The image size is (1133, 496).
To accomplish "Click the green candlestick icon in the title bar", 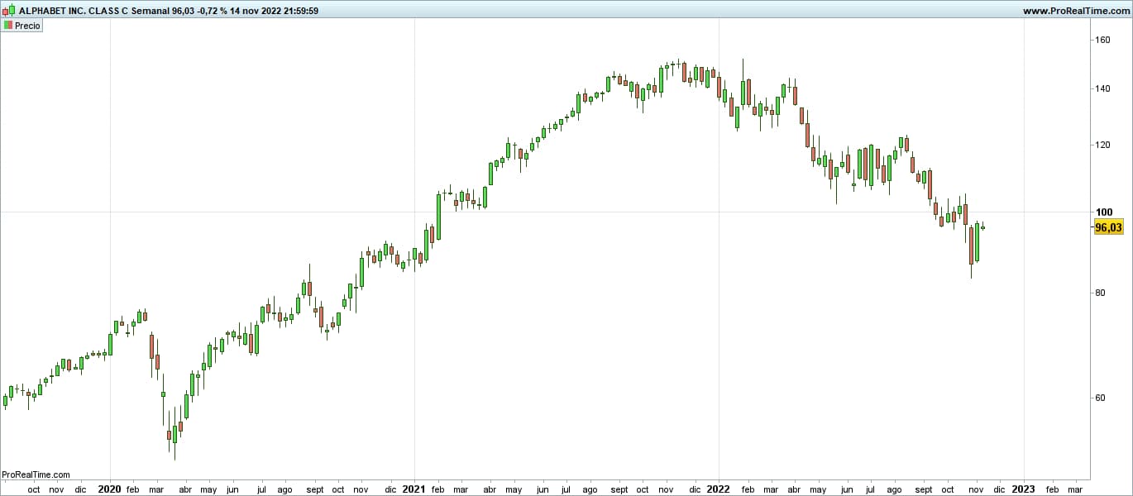I will [12, 10].
